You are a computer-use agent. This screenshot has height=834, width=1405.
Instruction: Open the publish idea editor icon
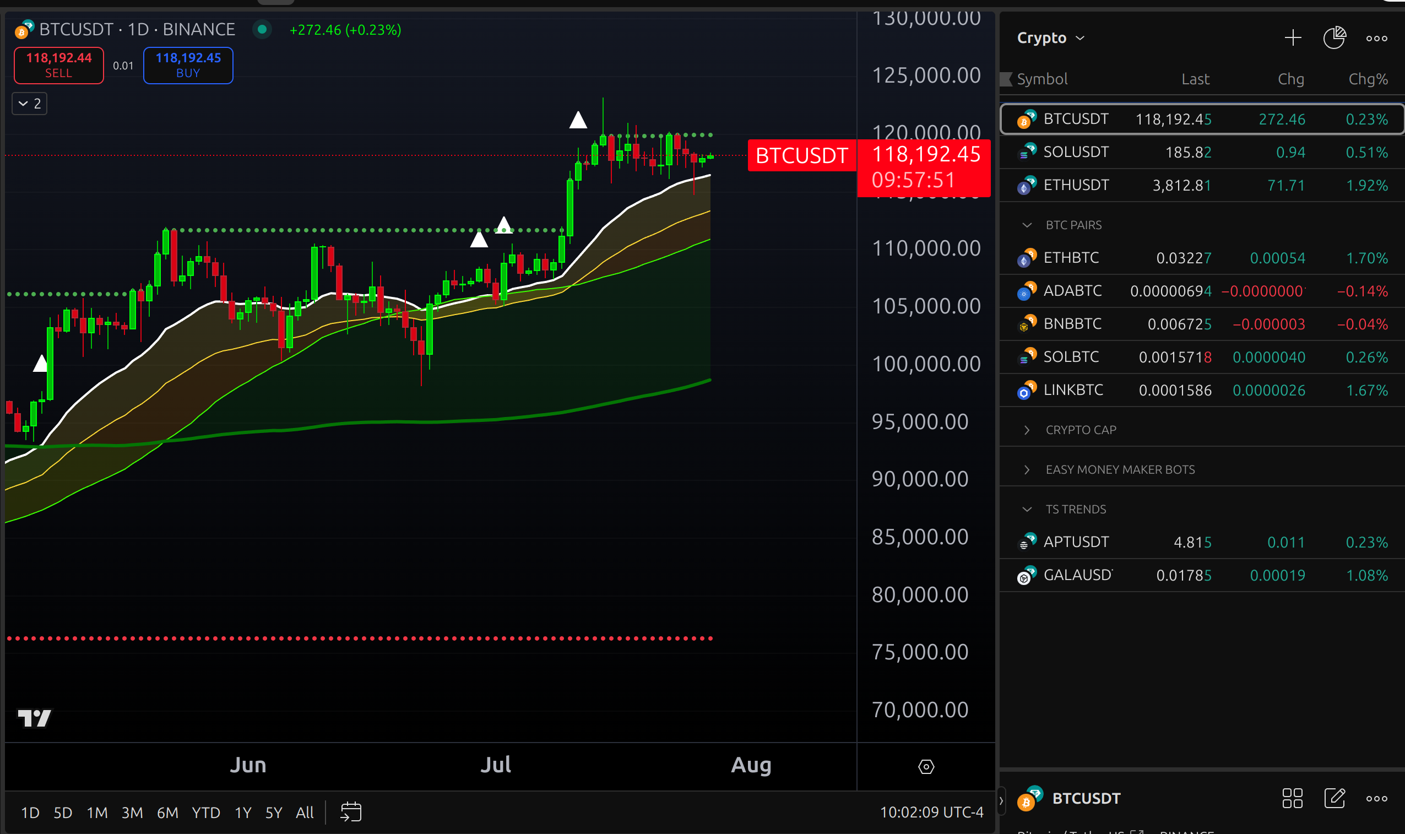click(x=1335, y=798)
